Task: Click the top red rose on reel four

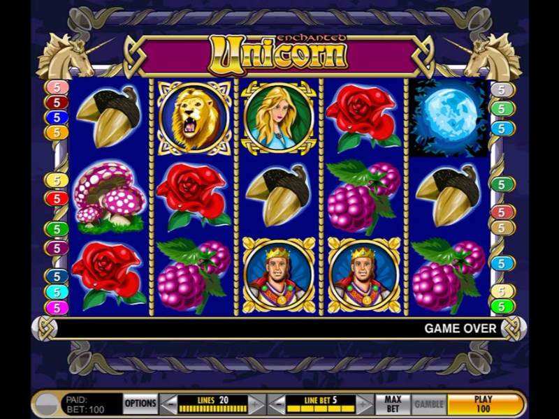Action: click(x=363, y=117)
